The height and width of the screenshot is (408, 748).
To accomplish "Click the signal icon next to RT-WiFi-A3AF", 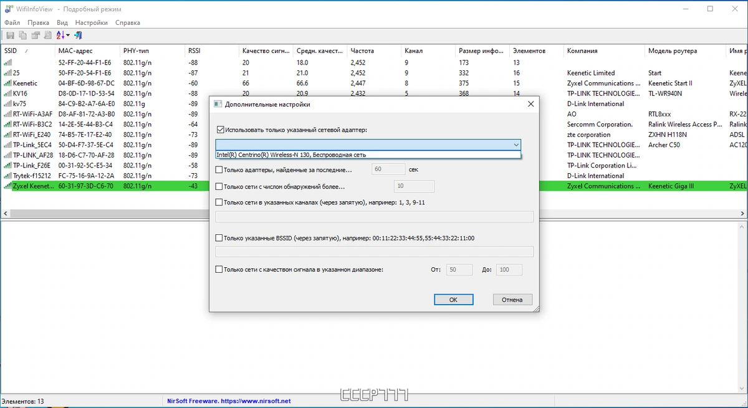I will (x=8, y=114).
